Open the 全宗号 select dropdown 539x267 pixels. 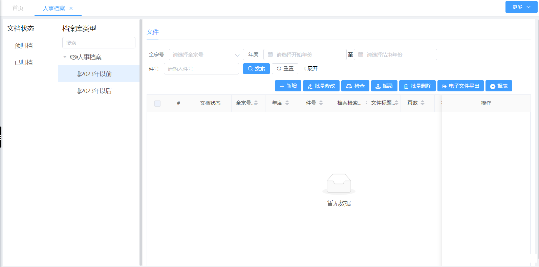coord(207,54)
